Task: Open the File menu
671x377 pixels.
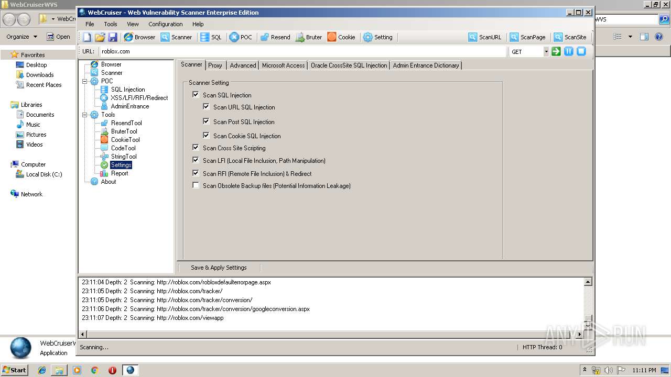Action: point(90,24)
